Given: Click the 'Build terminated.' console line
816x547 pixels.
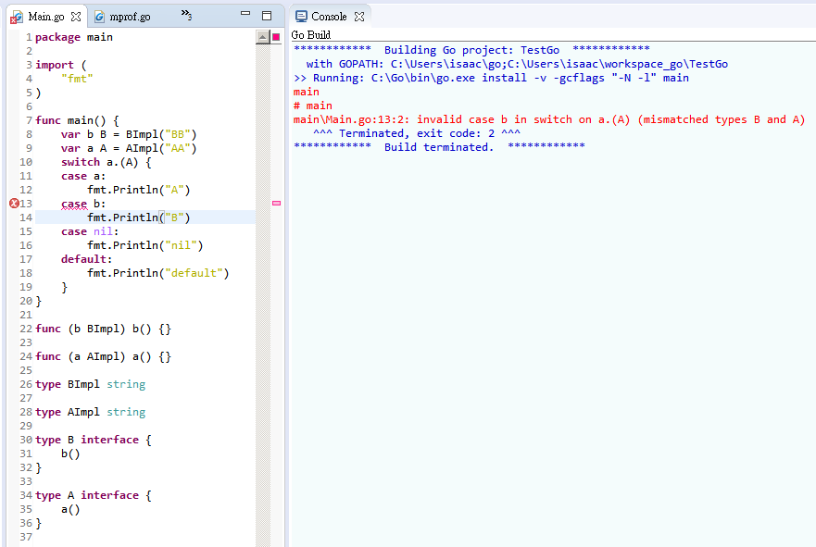Looking at the screenshot, I should (439, 147).
